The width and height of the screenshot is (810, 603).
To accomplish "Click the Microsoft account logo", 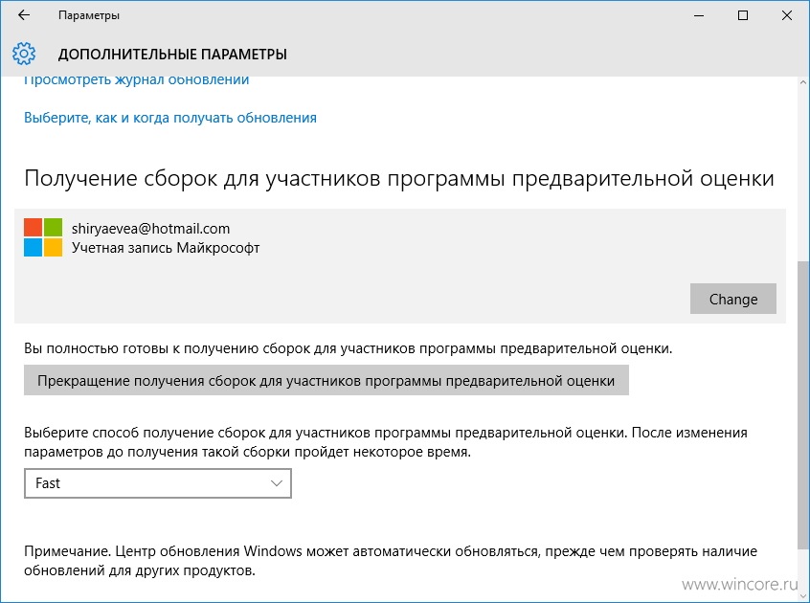I will [x=43, y=237].
